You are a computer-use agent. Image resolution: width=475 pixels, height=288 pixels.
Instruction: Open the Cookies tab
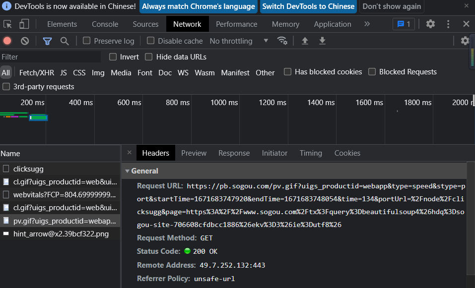(347, 153)
